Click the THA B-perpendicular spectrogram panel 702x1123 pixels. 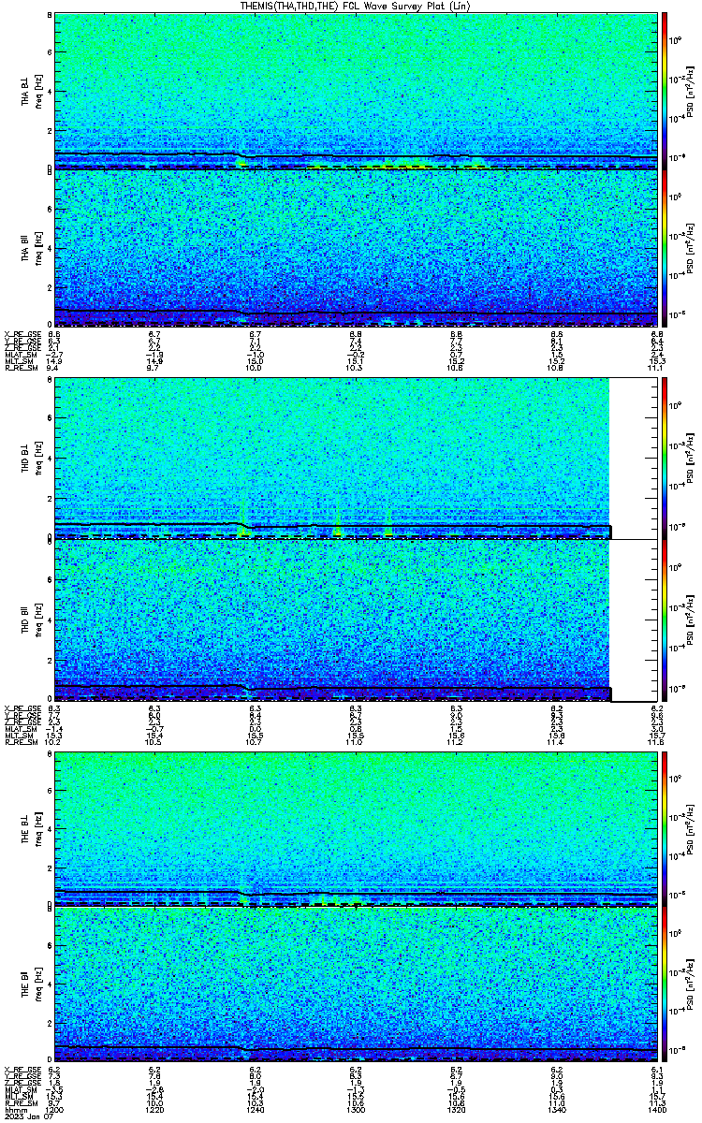coord(354,91)
